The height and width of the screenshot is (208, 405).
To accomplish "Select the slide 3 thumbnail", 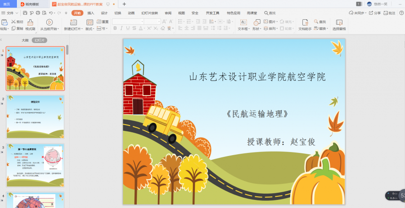I will pos(36,165).
